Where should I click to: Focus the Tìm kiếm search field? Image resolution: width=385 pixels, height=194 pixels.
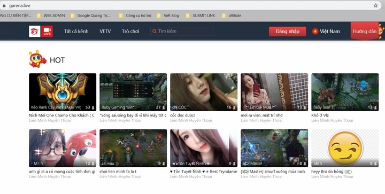click(182, 32)
